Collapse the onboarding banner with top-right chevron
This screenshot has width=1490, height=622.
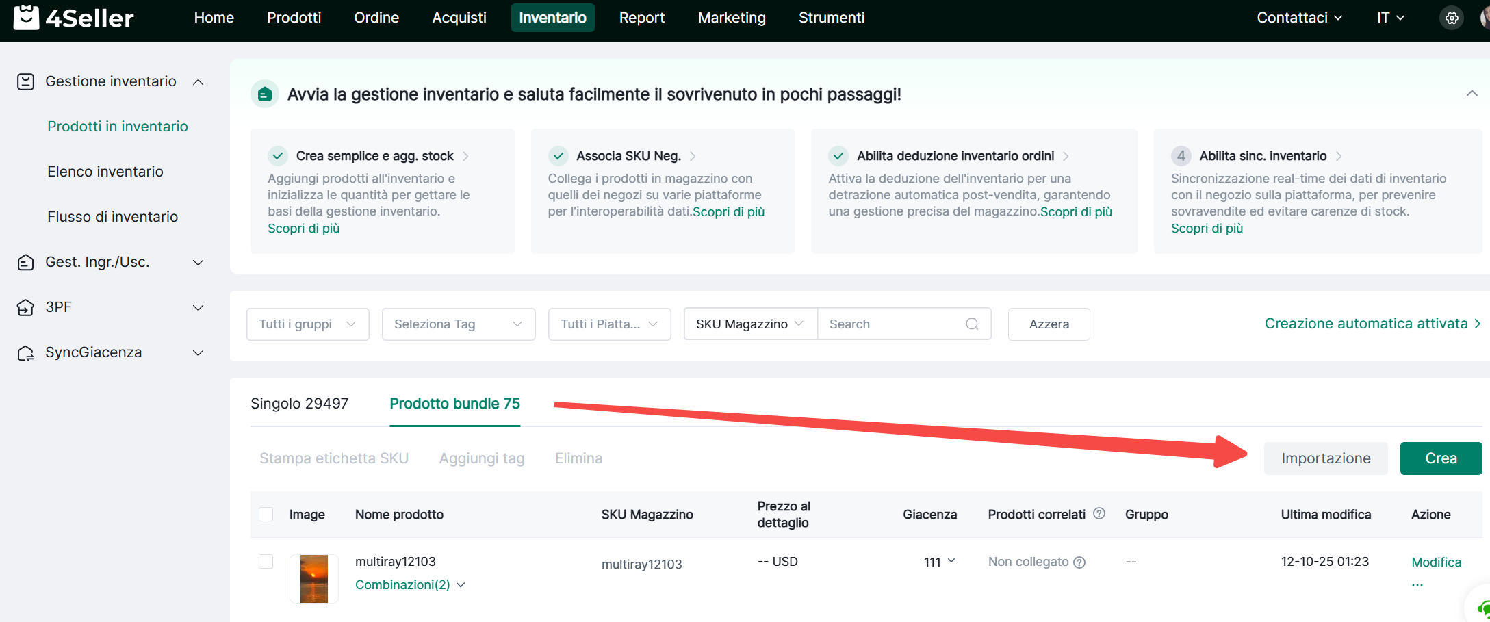coord(1472,94)
